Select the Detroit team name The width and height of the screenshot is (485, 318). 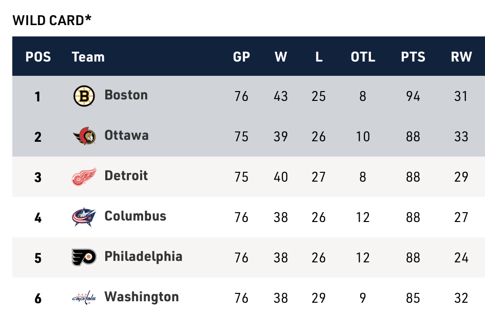126,175
